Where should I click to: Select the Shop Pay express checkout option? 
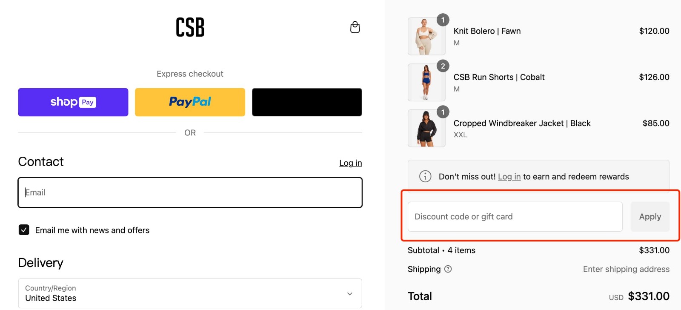pyautogui.click(x=72, y=102)
